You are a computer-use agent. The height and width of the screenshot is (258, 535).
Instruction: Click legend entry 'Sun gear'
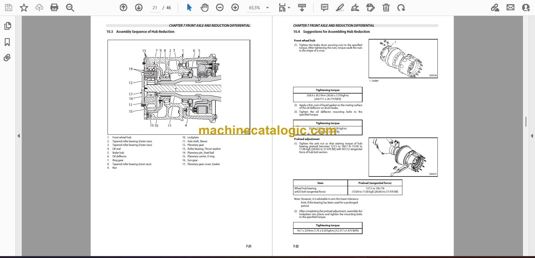(x=193, y=160)
